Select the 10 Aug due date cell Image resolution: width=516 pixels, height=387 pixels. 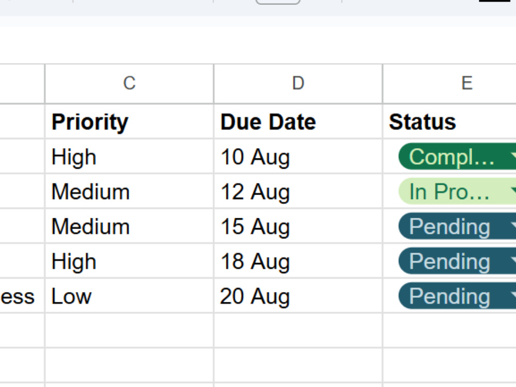point(298,157)
